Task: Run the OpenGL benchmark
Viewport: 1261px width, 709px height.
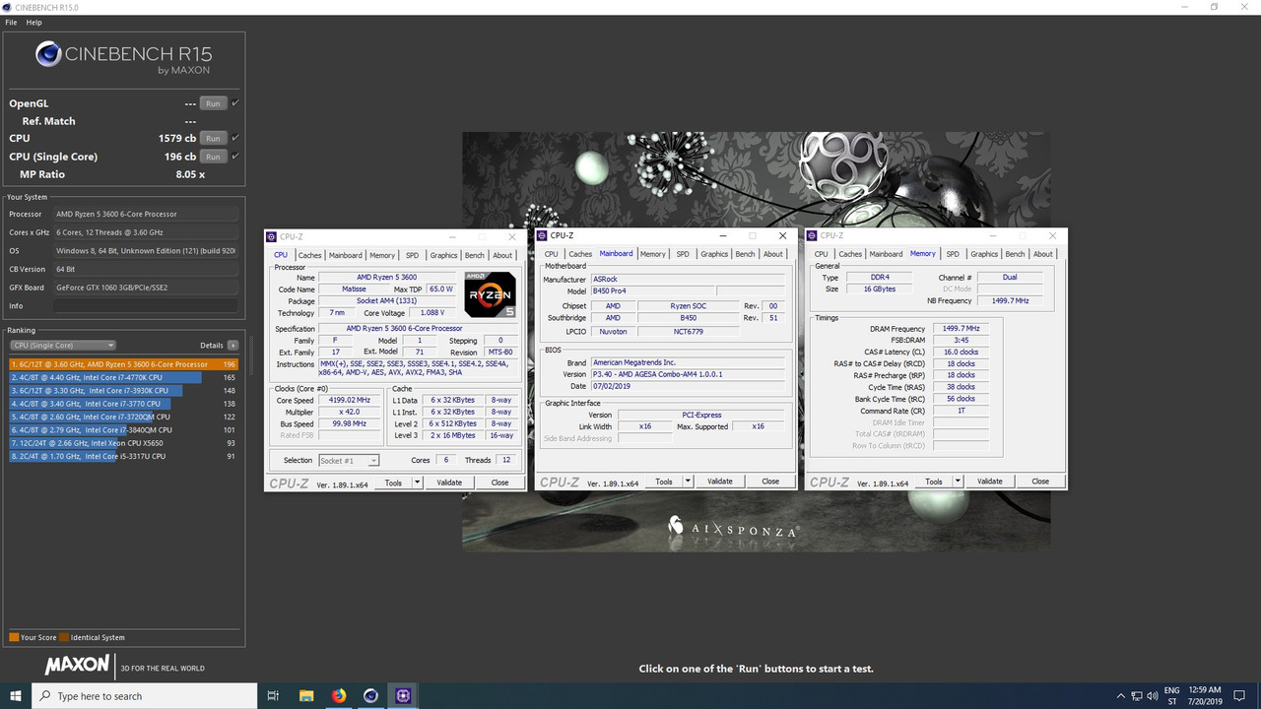Action: tap(213, 103)
